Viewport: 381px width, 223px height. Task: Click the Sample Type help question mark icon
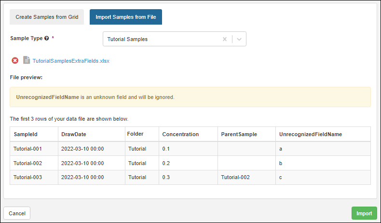pyautogui.click(x=46, y=38)
